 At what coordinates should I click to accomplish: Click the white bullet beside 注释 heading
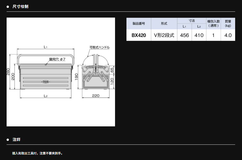[x=8, y=140]
